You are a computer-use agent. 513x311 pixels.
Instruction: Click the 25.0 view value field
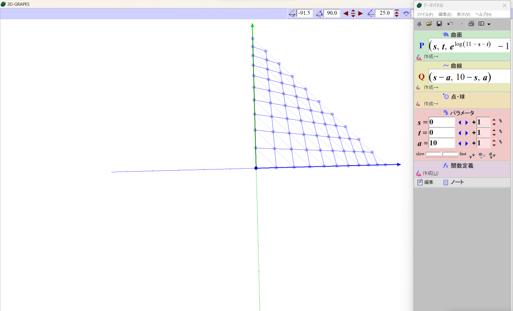point(384,13)
